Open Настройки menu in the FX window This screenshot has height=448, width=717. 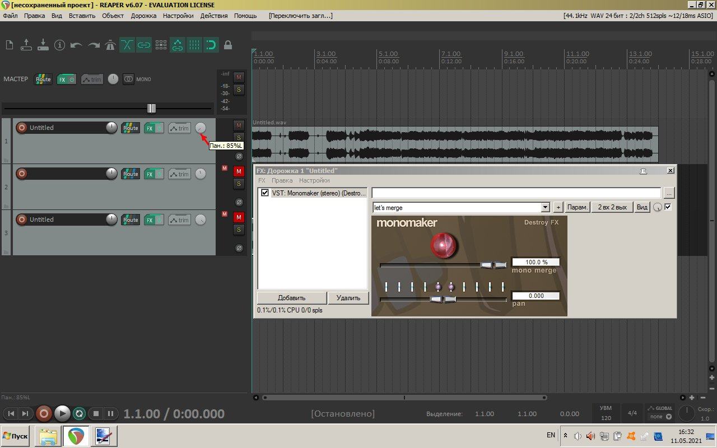click(314, 181)
